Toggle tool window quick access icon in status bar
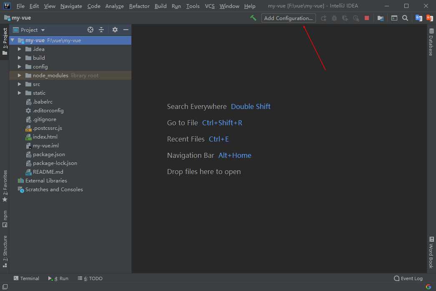The width and height of the screenshot is (436, 291). pyautogui.click(x=5, y=286)
